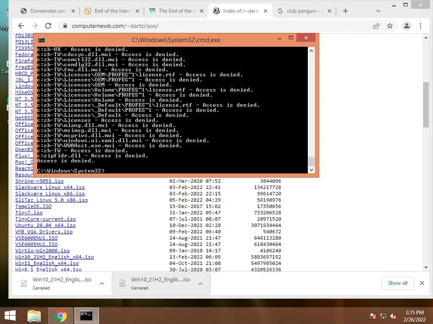The image size is (433, 324).
Task: Switch to the Domainster.com tab
Action: coord(47,11)
